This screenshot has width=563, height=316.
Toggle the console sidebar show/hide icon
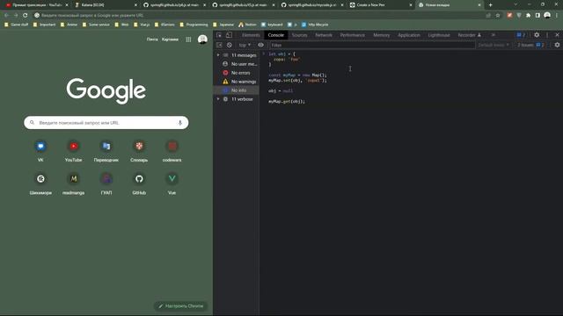click(219, 45)
